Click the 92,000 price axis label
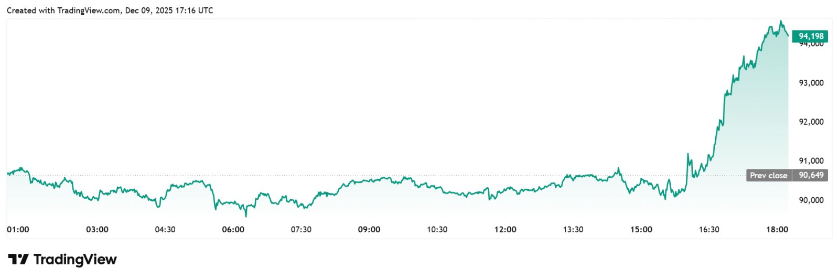 pyautogui.click(x=811, y=122)
